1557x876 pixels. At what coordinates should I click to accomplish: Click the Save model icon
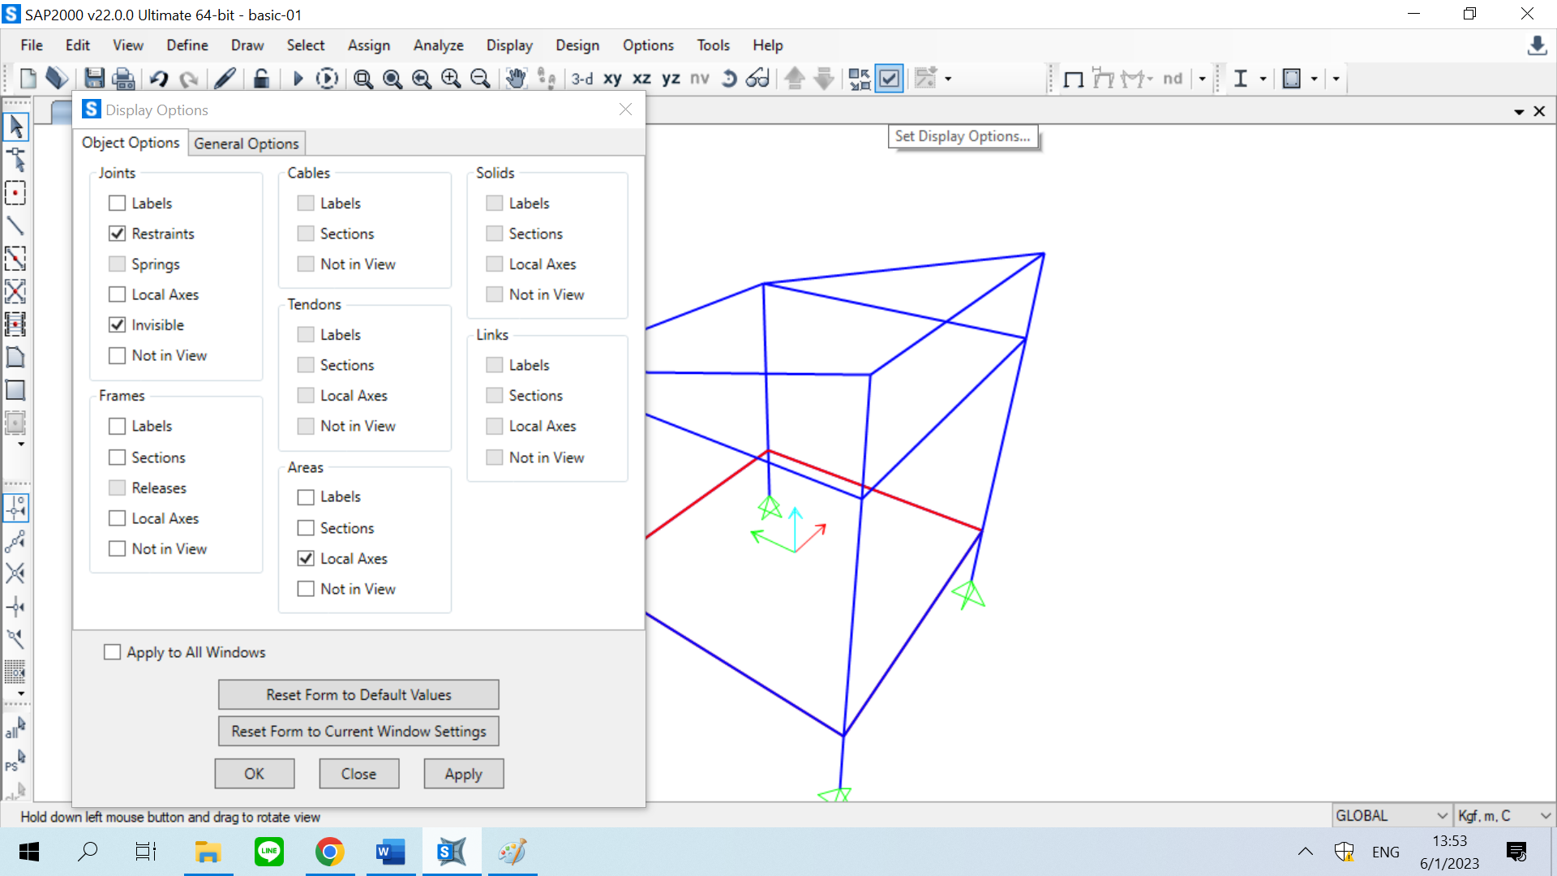click(95, 79)
